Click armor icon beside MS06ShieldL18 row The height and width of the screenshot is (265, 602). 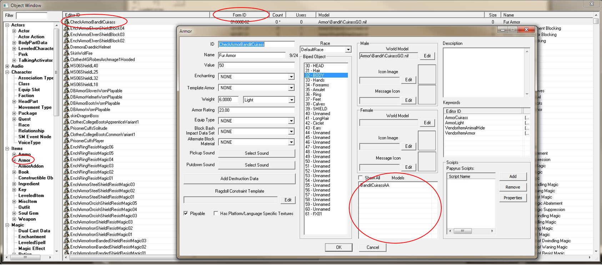(66, 84)
